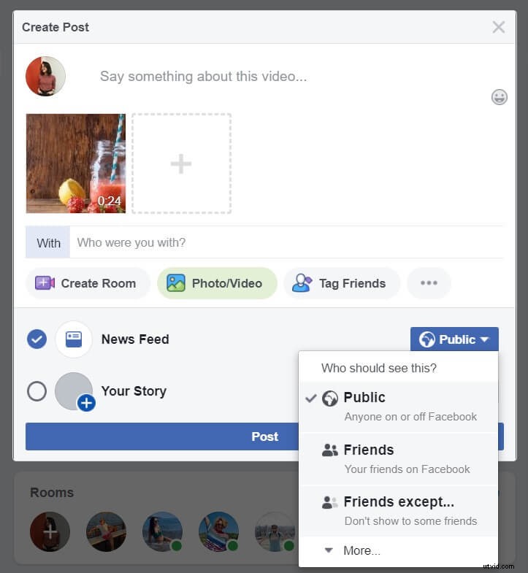The image size is (528, 573).
Task: Click the Rooms section heading
Action: [52, 492]
